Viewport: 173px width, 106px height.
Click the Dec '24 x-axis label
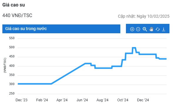143,100
